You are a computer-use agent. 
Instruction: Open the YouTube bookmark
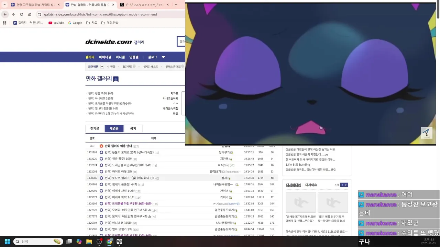[56, 23]
